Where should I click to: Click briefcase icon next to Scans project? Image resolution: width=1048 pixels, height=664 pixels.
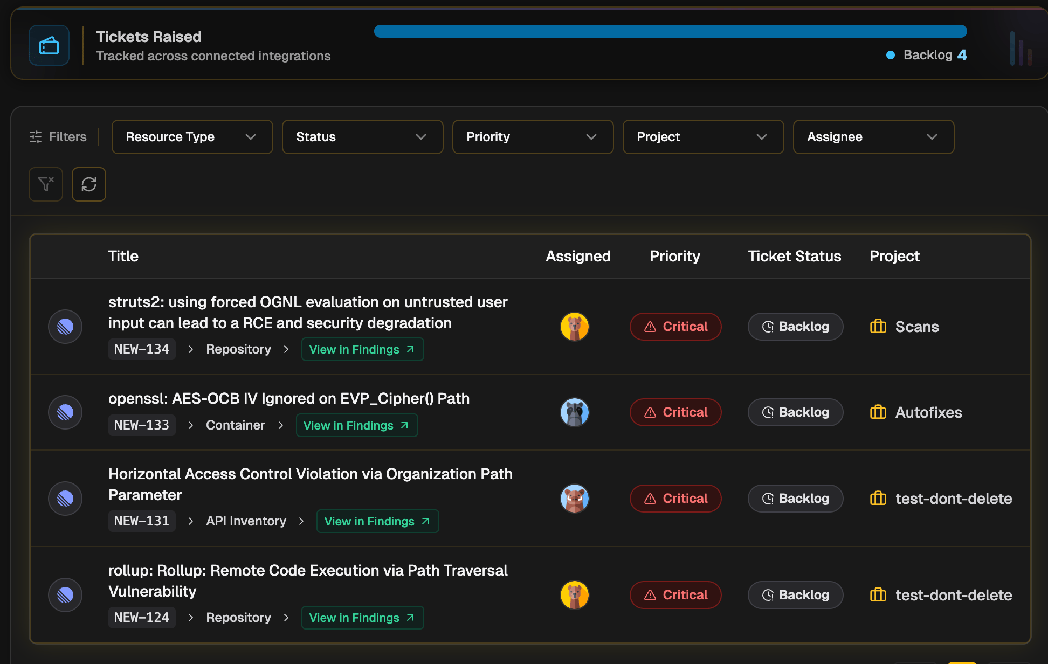click(x=878, y=327)
